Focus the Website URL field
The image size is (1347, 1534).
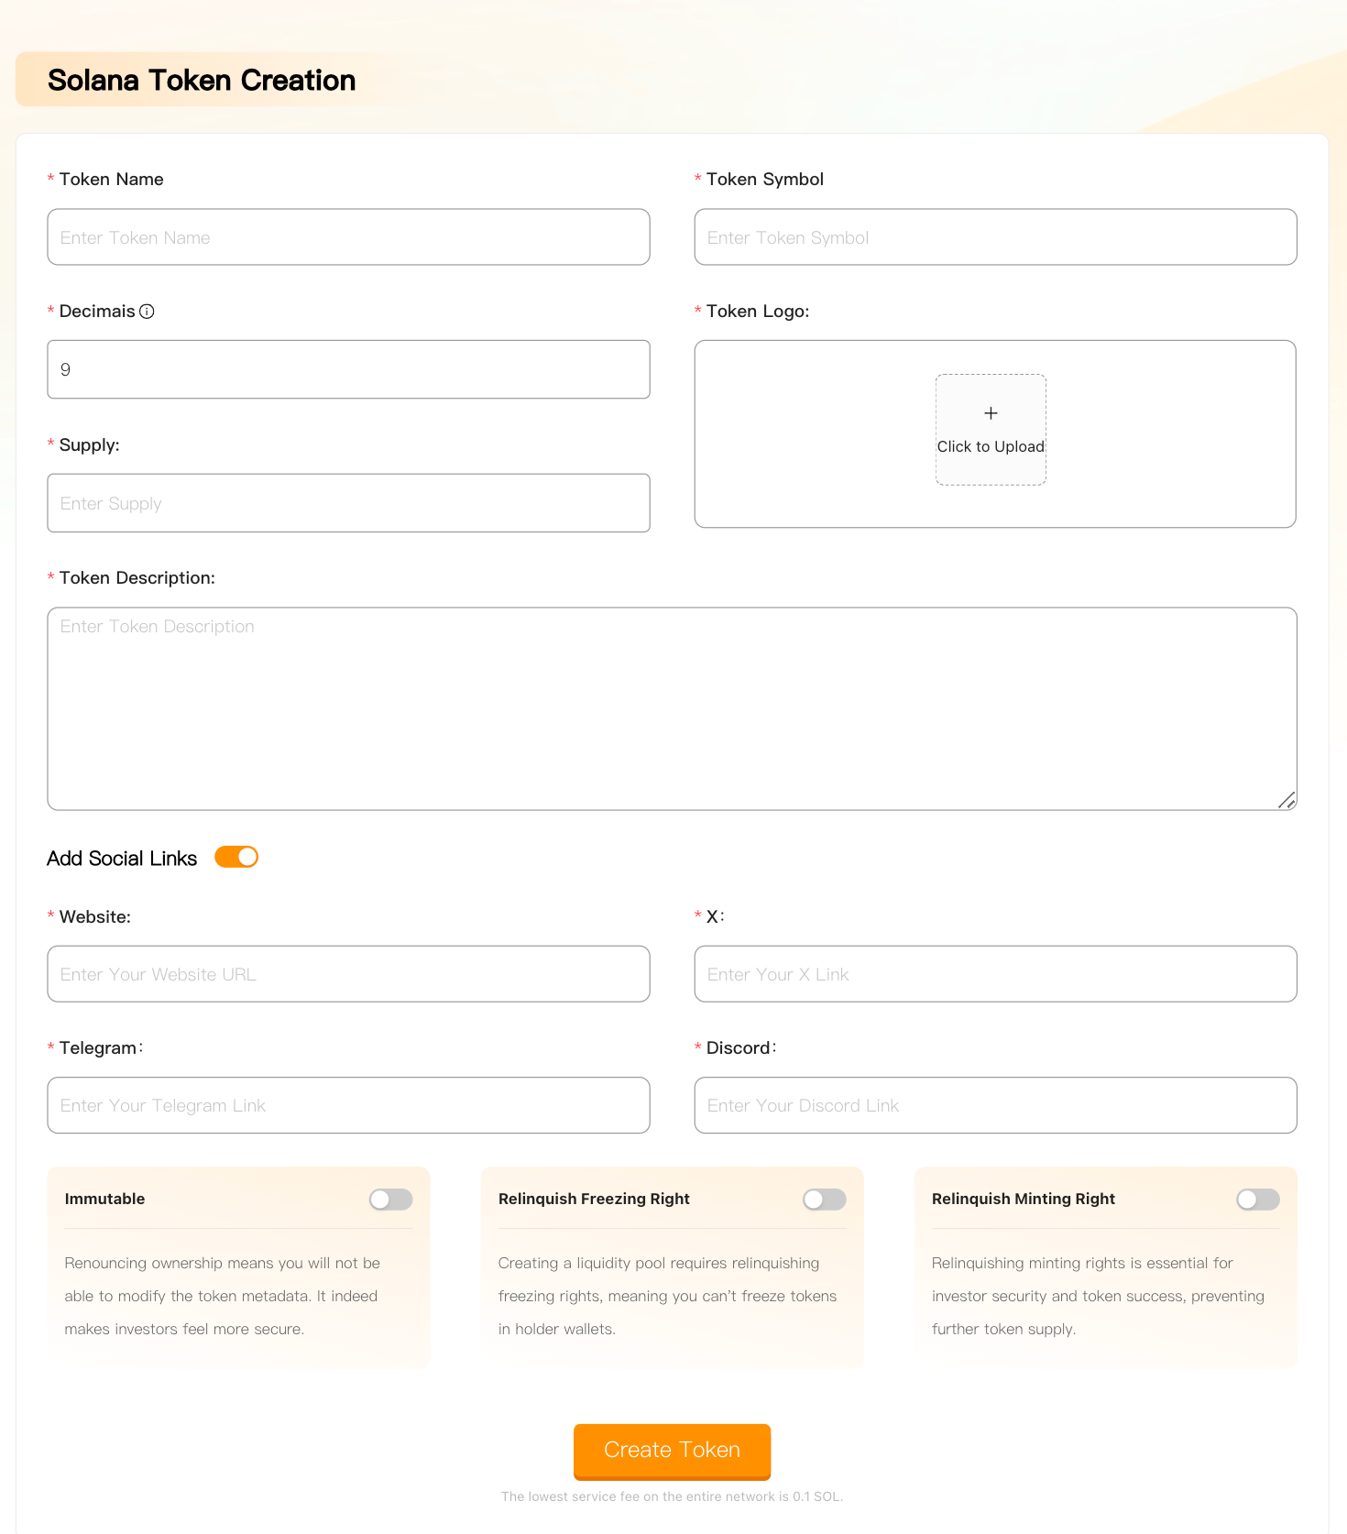point(348,974)
